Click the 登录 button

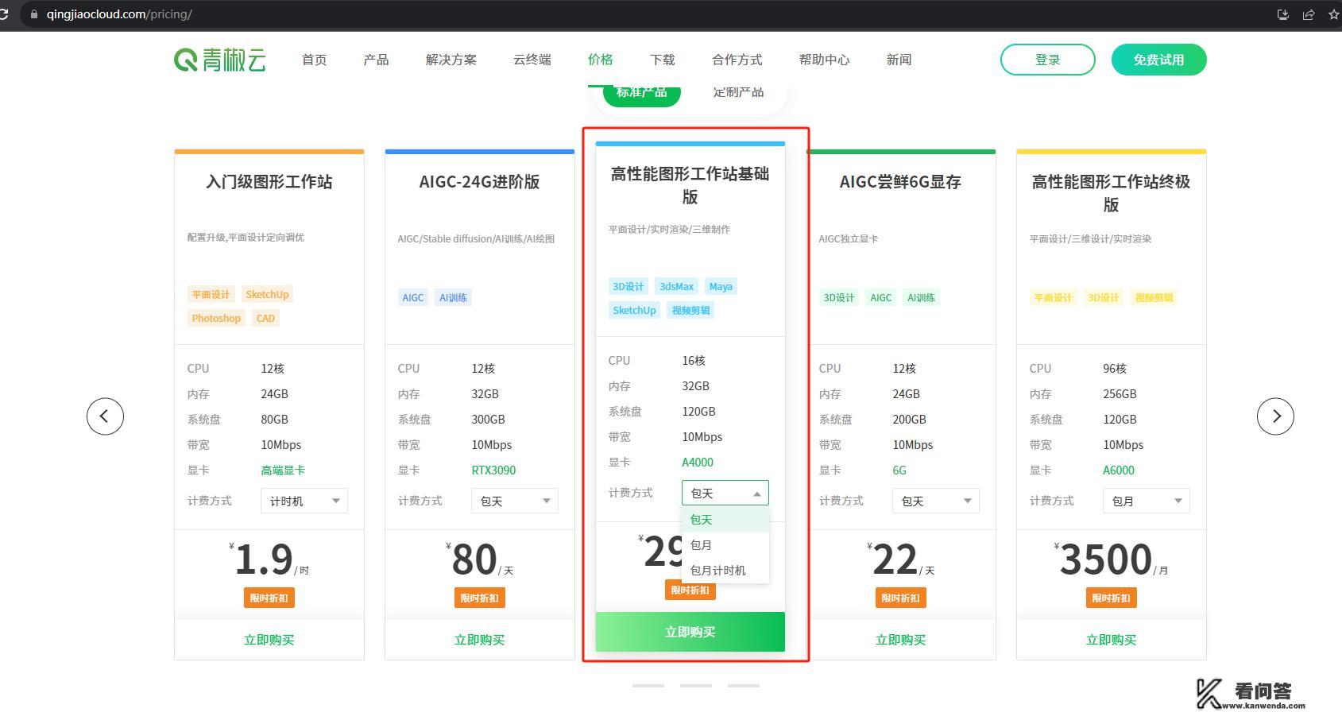coord(1048,60)
